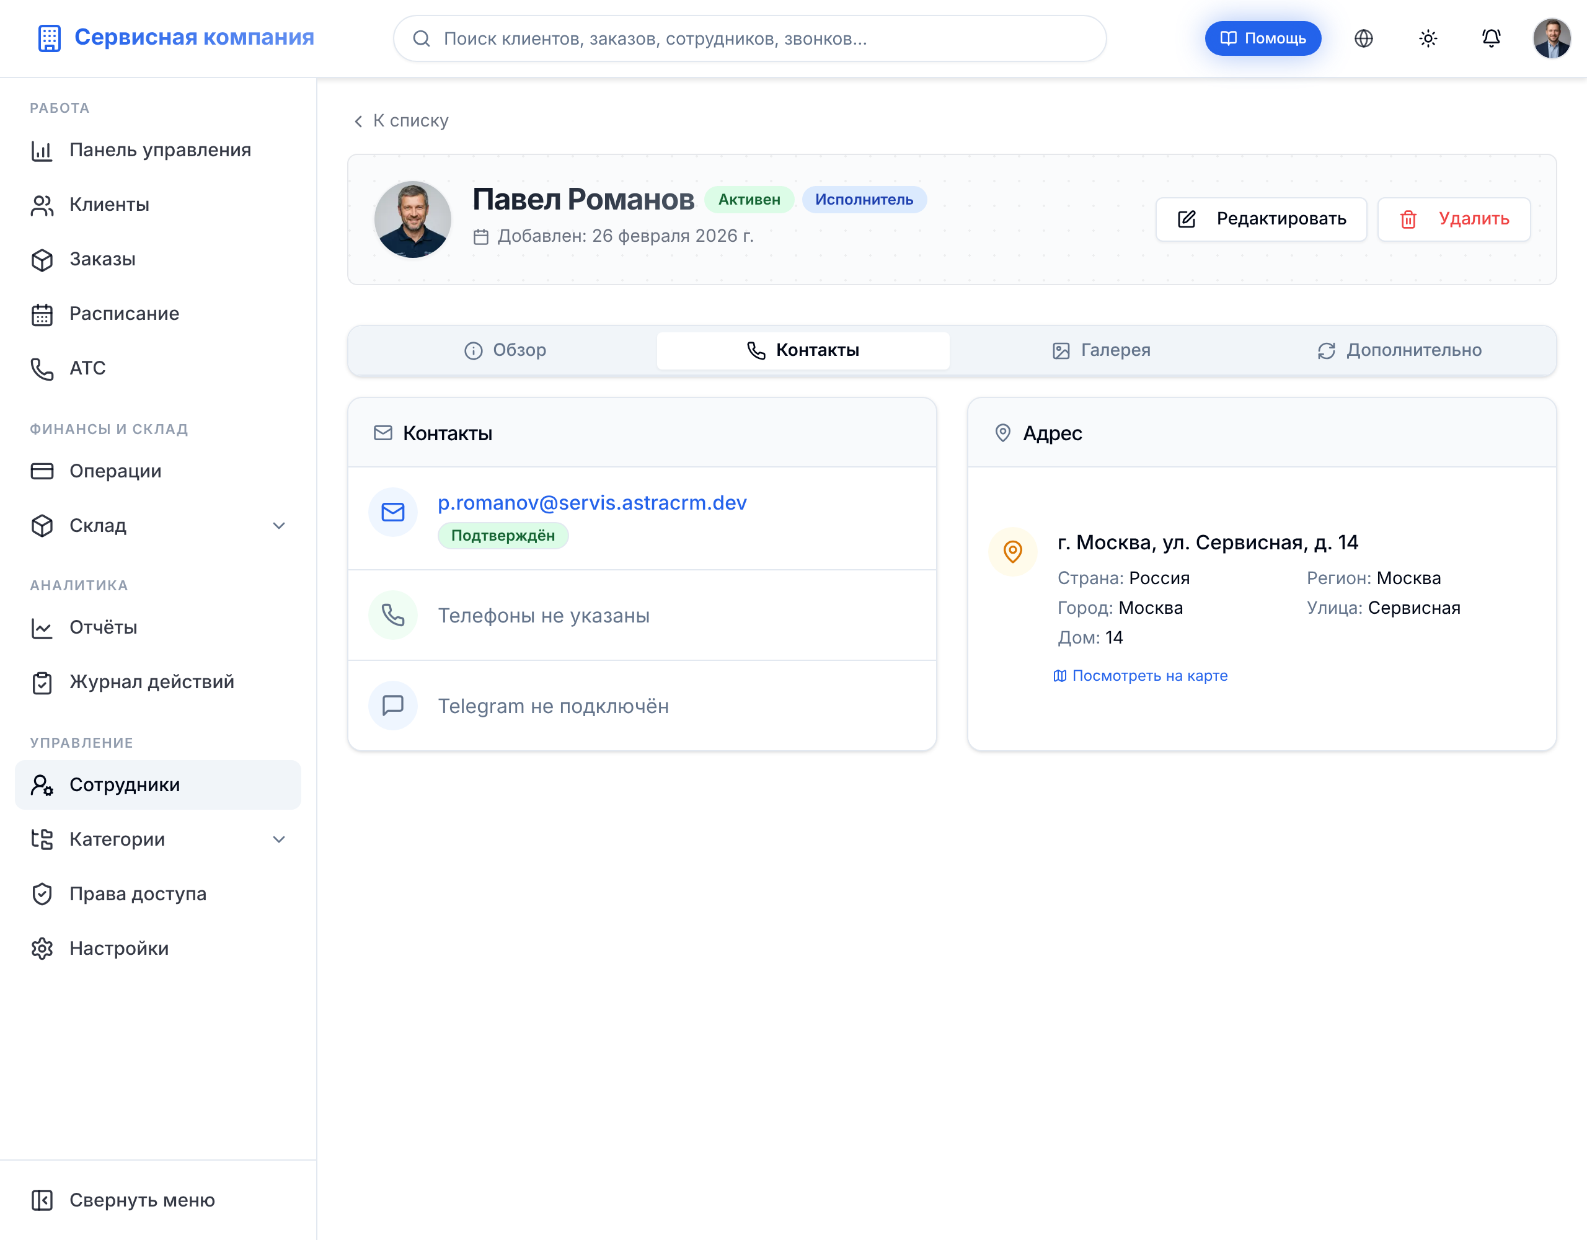
Task: Click the orange map pin address icon
Action: click(x=1012, y=551)
